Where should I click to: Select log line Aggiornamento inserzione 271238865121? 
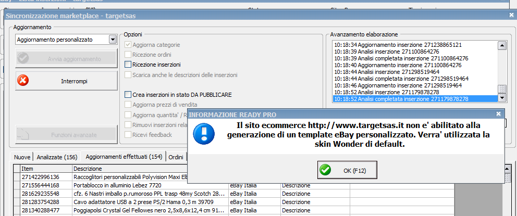pos(415,44)
